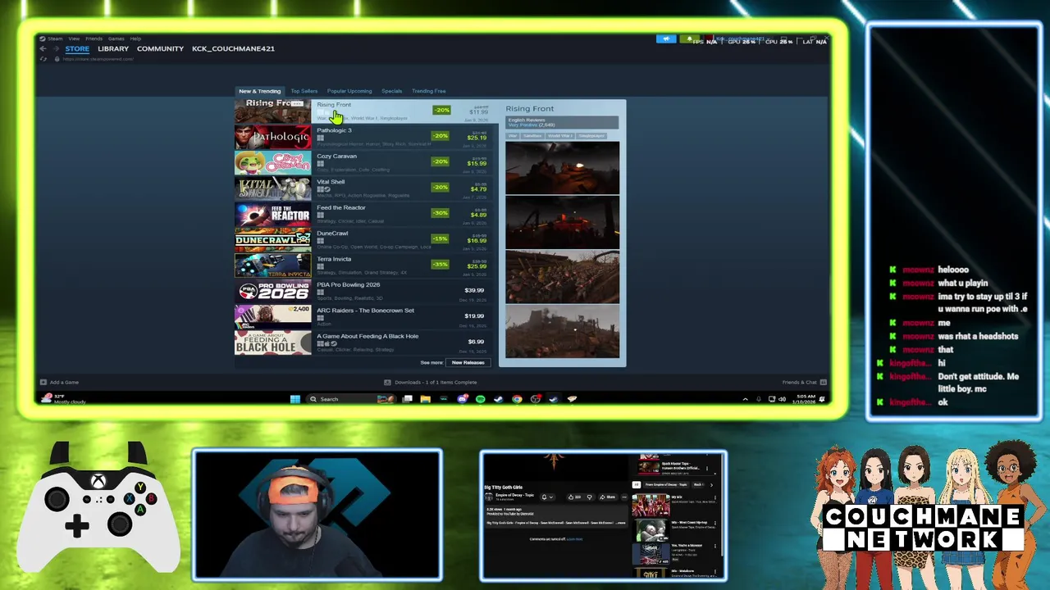Open Discord from the taskbar
1050x590 pixels.
pos(462,399)
